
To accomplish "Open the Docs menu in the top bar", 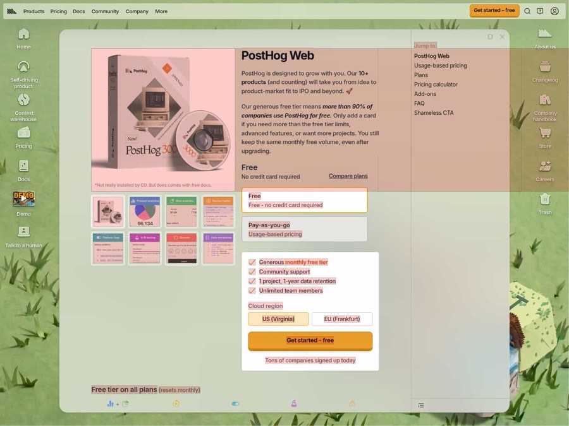I will point(79,11).
